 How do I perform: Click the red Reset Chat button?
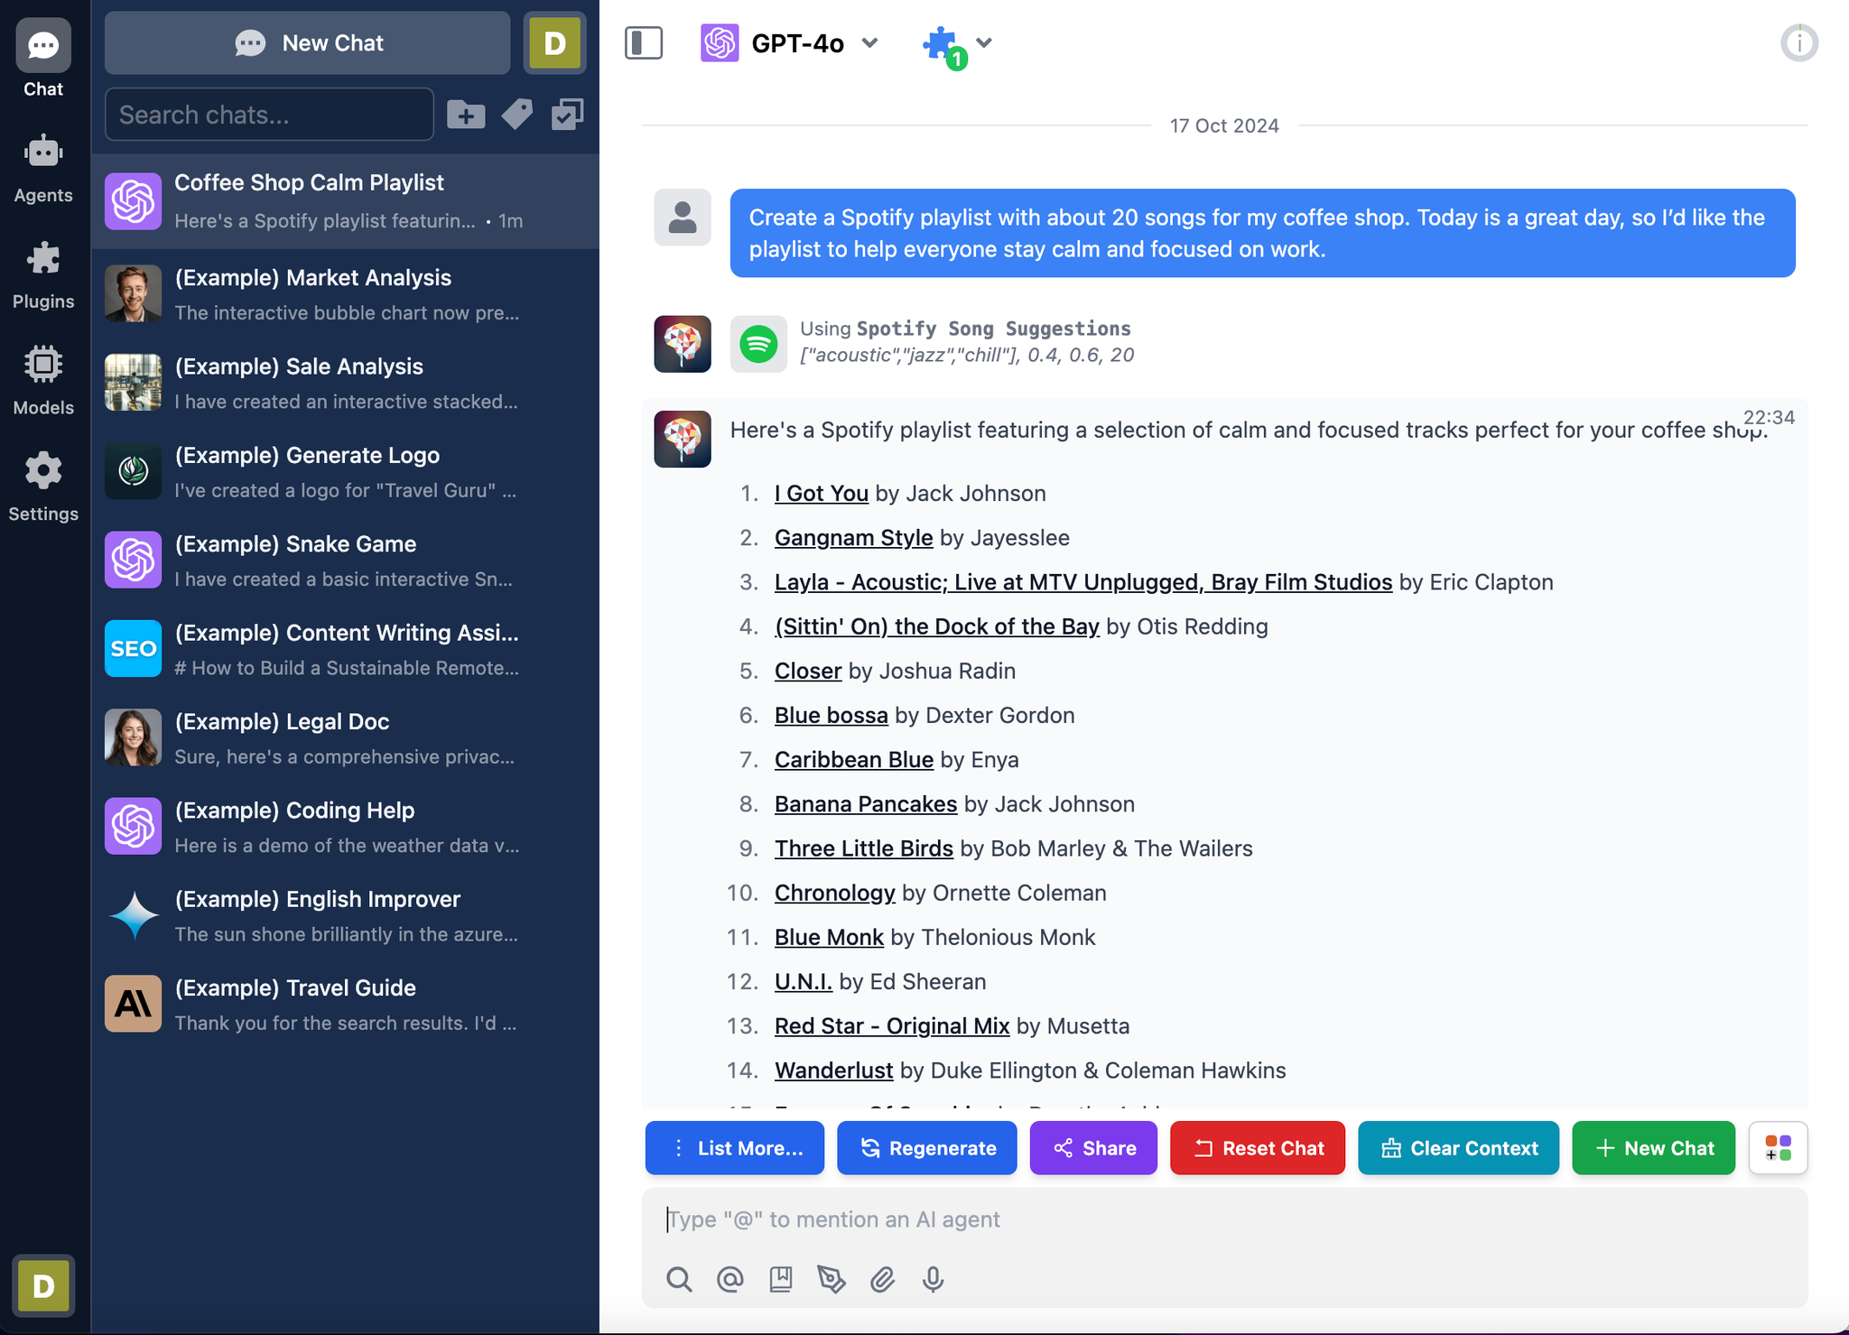click(x=1257, y=1148)
